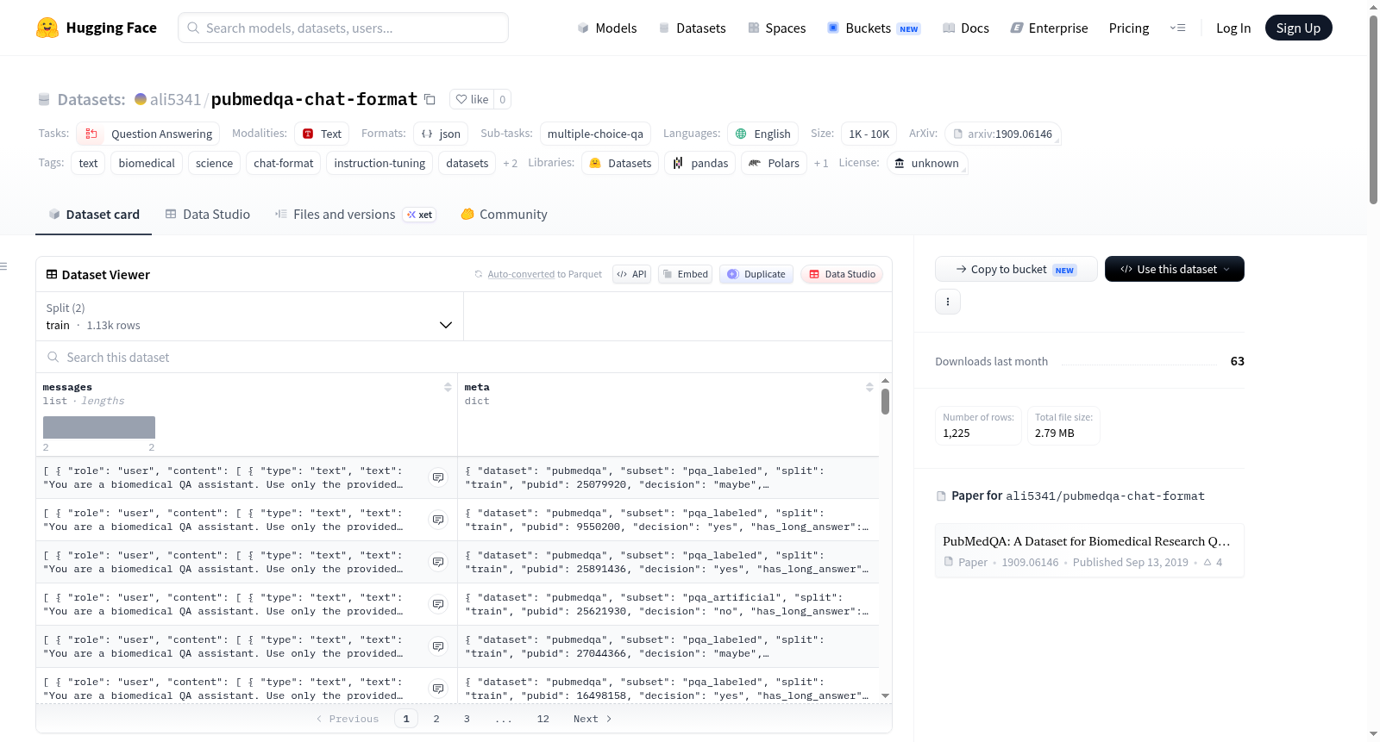1380x742 pixels.
Task: Open the three-dot options button
Action: (948, 302)
